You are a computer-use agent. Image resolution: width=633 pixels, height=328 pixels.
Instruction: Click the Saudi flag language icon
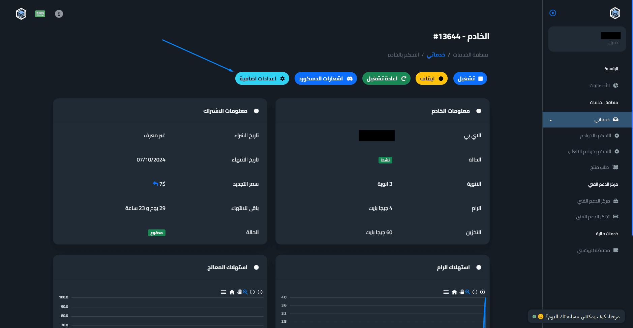point(40,14)
